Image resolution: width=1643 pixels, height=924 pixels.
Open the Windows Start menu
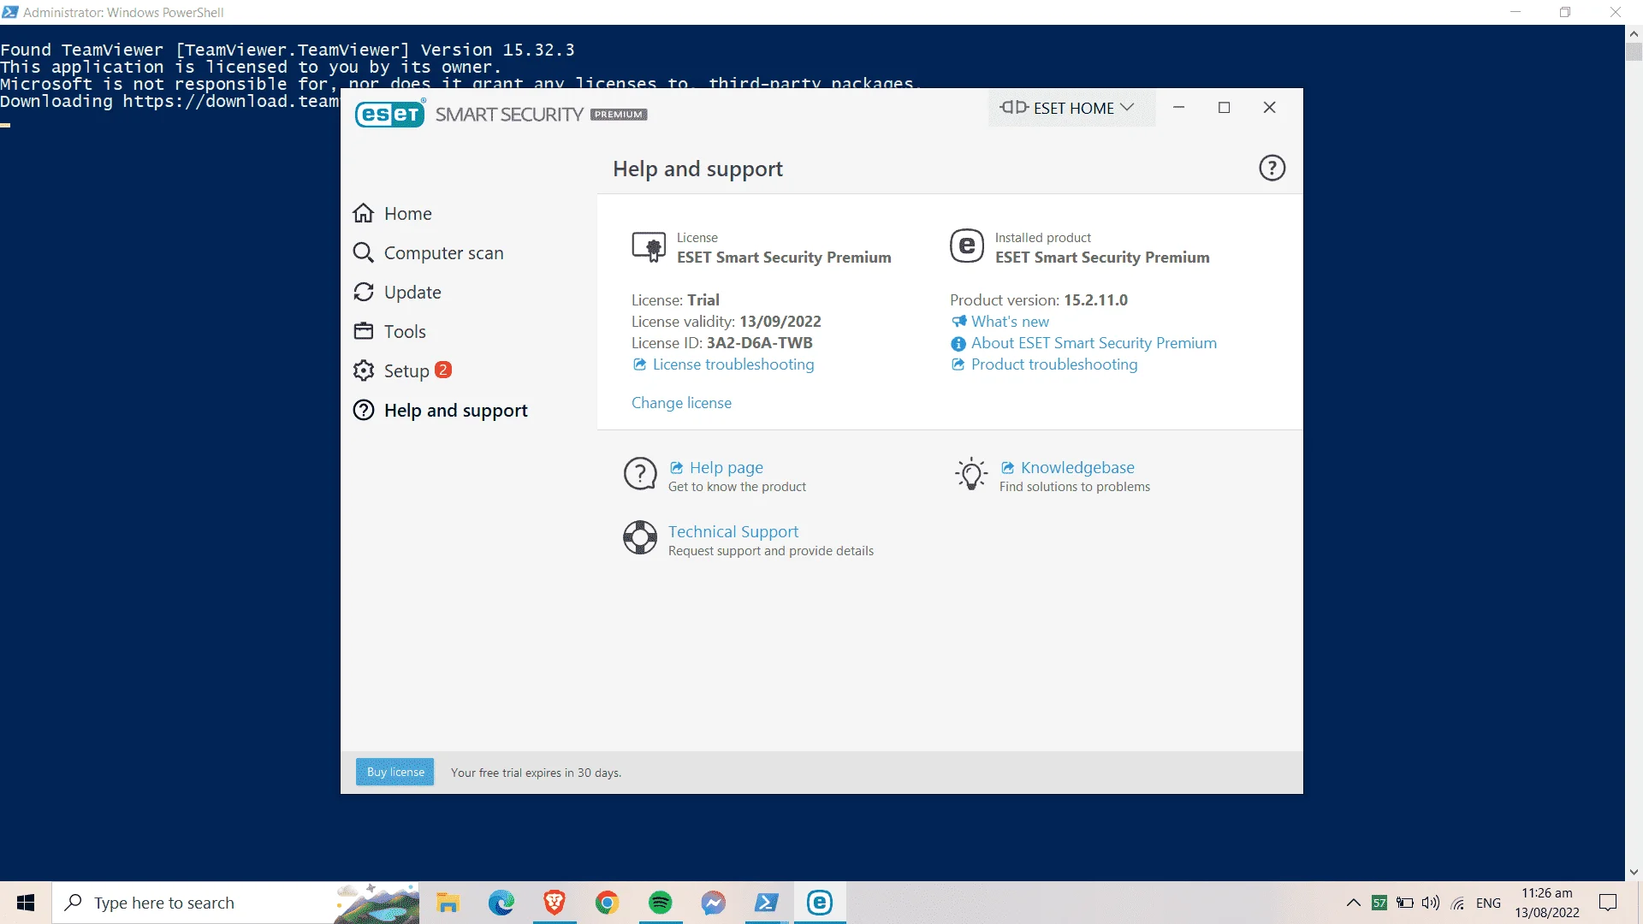tap(26, 903)
